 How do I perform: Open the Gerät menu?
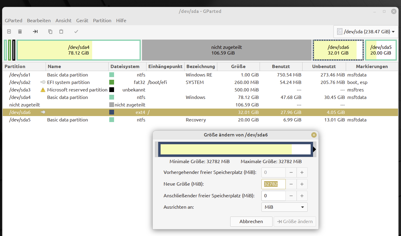[82, 20]
